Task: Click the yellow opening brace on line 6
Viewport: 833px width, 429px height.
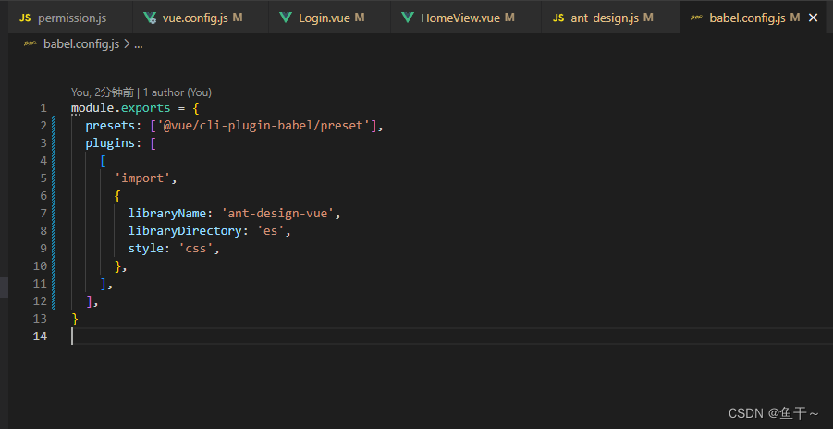Action: [117, 196]
